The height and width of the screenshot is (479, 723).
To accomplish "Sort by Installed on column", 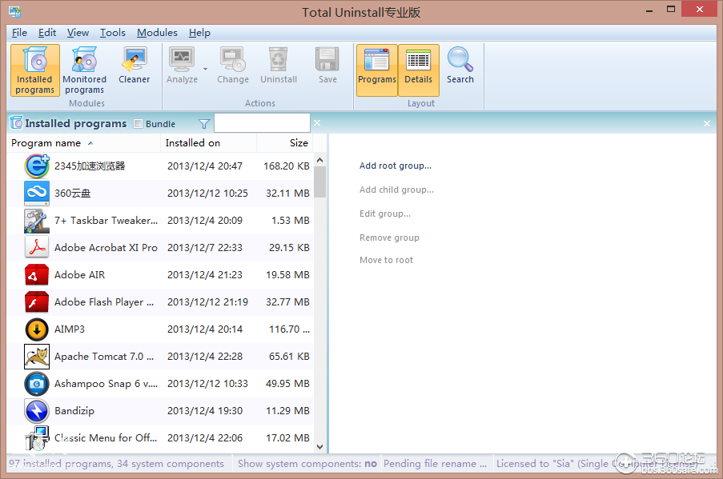I will (208, 143).
